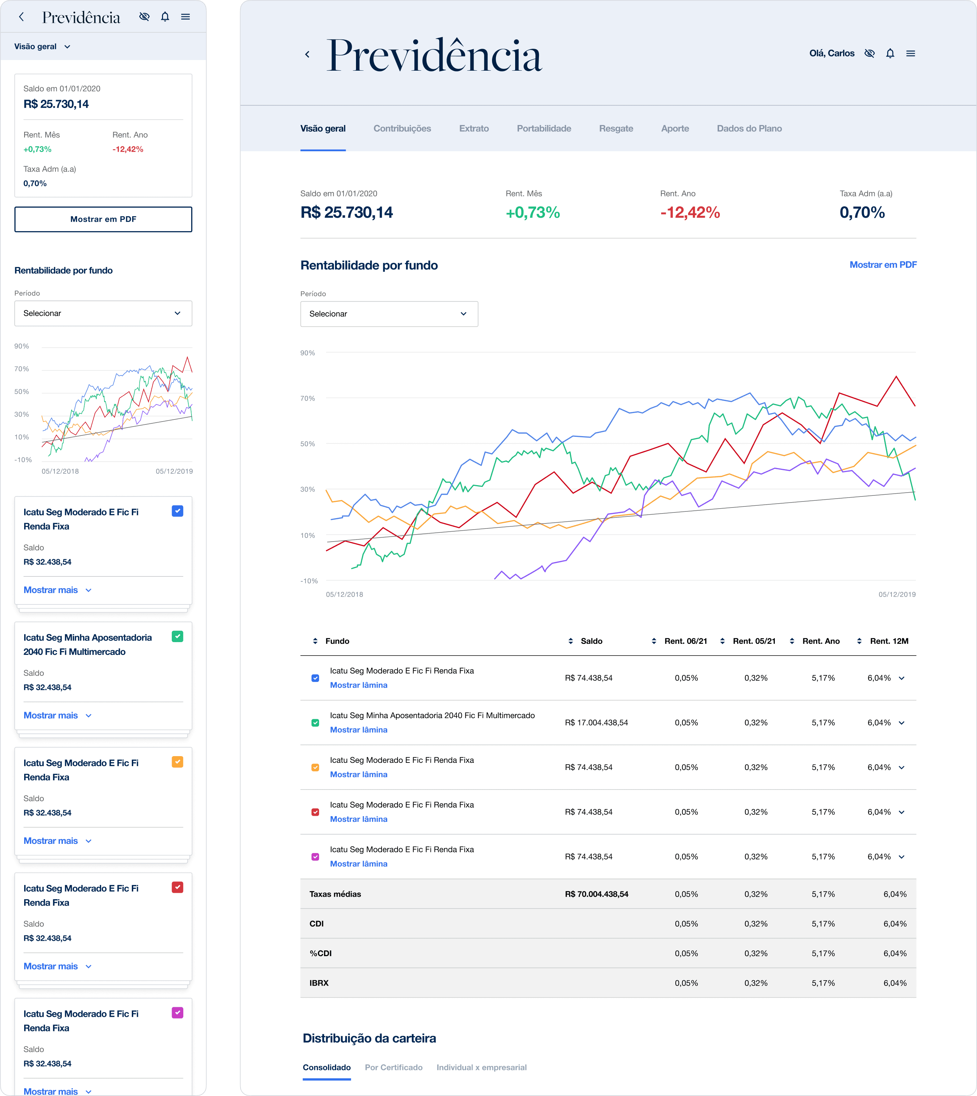Image resolution: width=977 pixels, height=1096 pixels.
Task: Expand blue-checkbox table row chevron
Action: pyautogui.click(x=902, y=678)
